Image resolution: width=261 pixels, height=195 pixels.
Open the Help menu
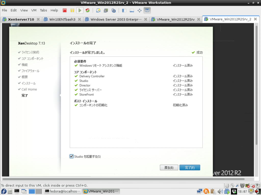point(54,10)
